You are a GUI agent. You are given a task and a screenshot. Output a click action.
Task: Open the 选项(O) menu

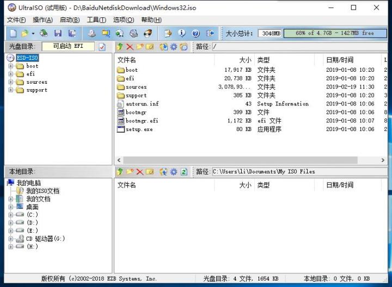coord(124,20)
